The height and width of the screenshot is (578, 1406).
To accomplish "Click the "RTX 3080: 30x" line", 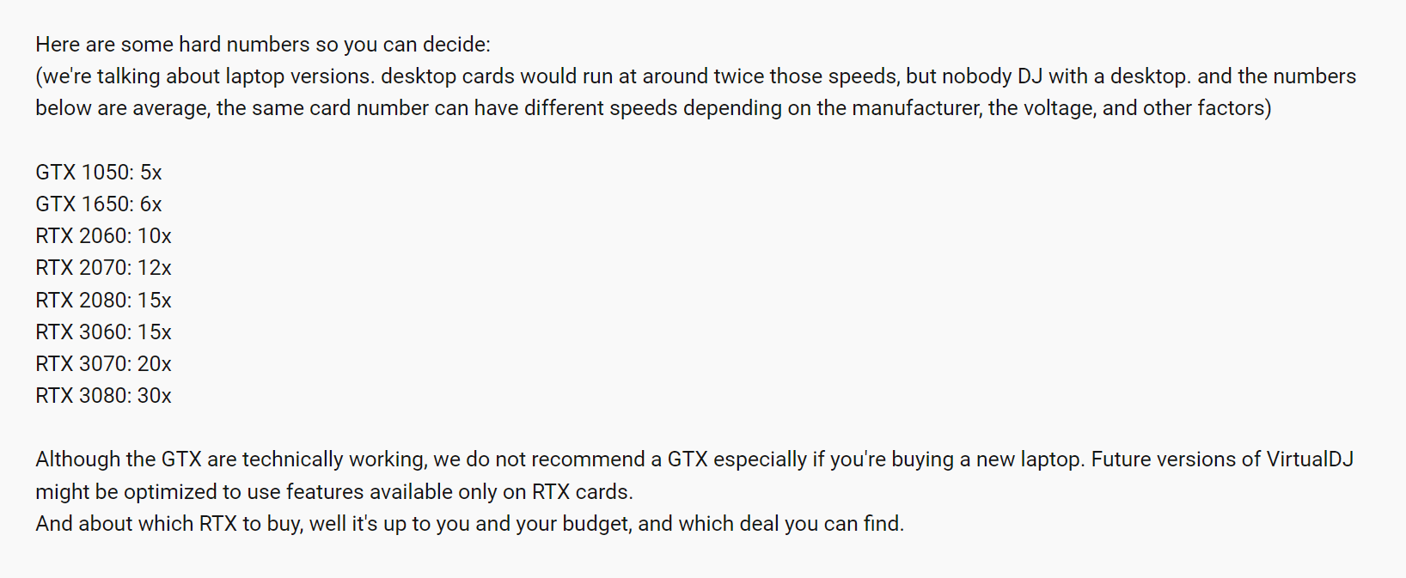I will (103, 396).
